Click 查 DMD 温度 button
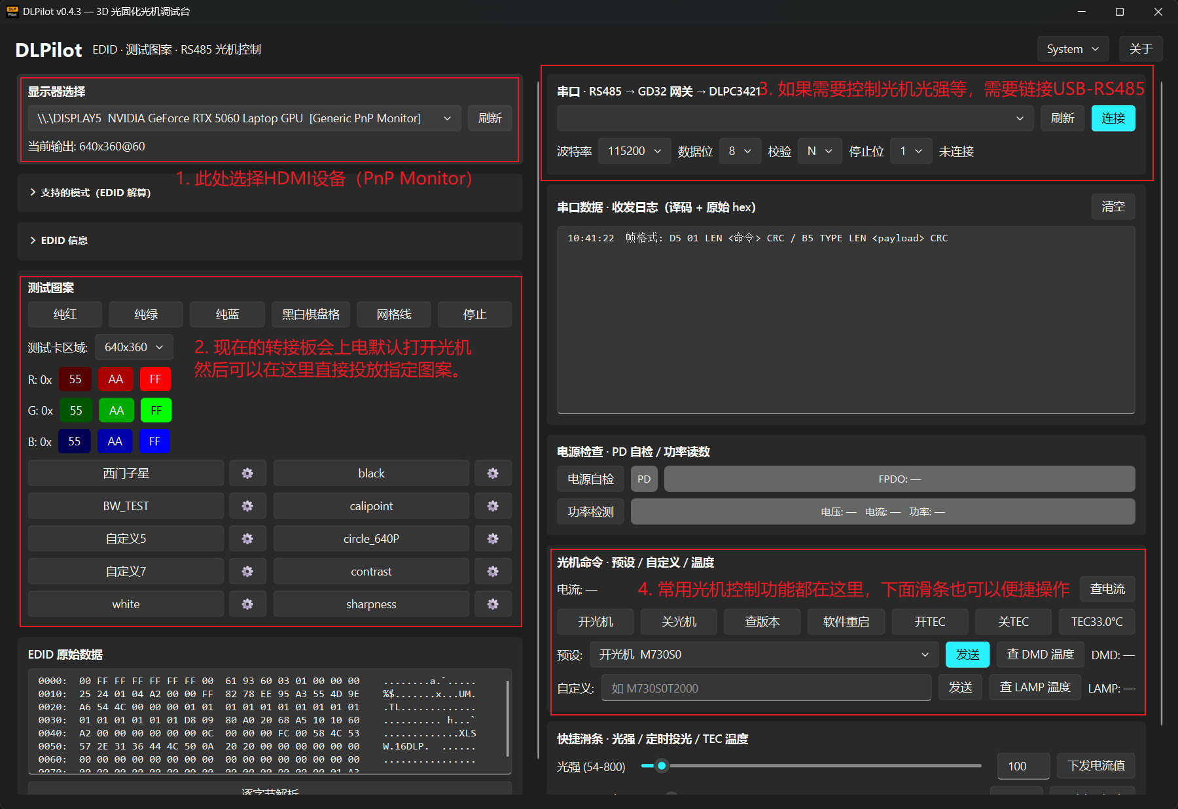The width and height of the screenshot is (1178, 809). 1041,655
